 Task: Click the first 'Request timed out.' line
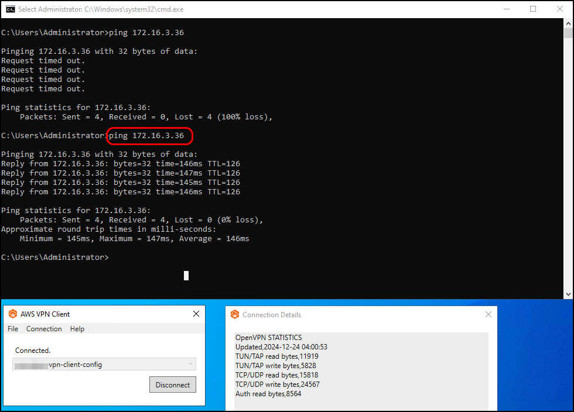point(43,61)
